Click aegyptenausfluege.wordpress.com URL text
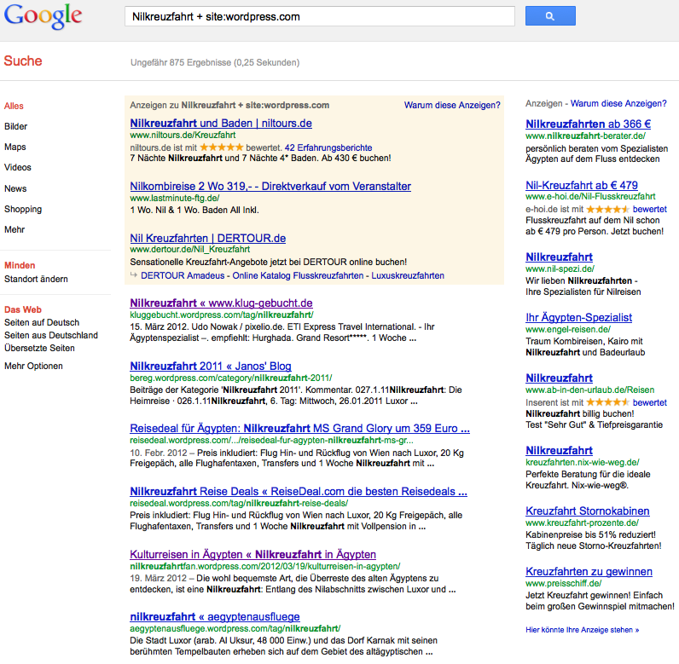Viewport: 679px width, 664px height. pos(235,628)
